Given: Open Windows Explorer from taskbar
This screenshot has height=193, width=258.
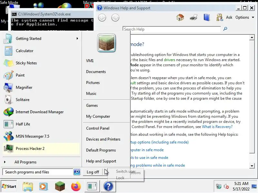Looking at the screenshot, I should pyautogui.click(x=28, y=187).
